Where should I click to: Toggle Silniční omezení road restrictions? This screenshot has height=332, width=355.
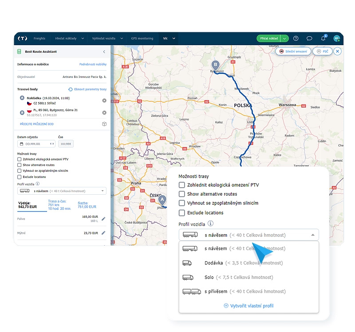pos(293,51)
